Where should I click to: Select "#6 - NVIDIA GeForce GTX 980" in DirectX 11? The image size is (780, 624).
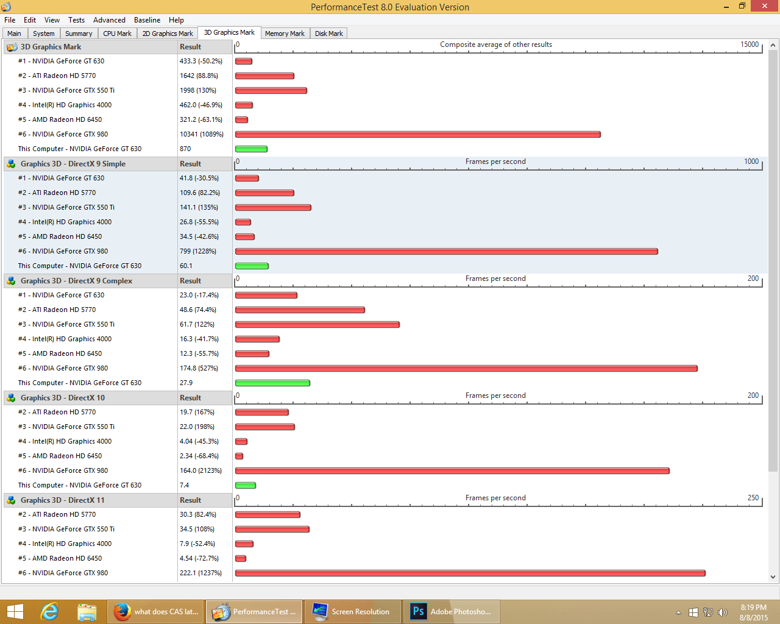63,573
